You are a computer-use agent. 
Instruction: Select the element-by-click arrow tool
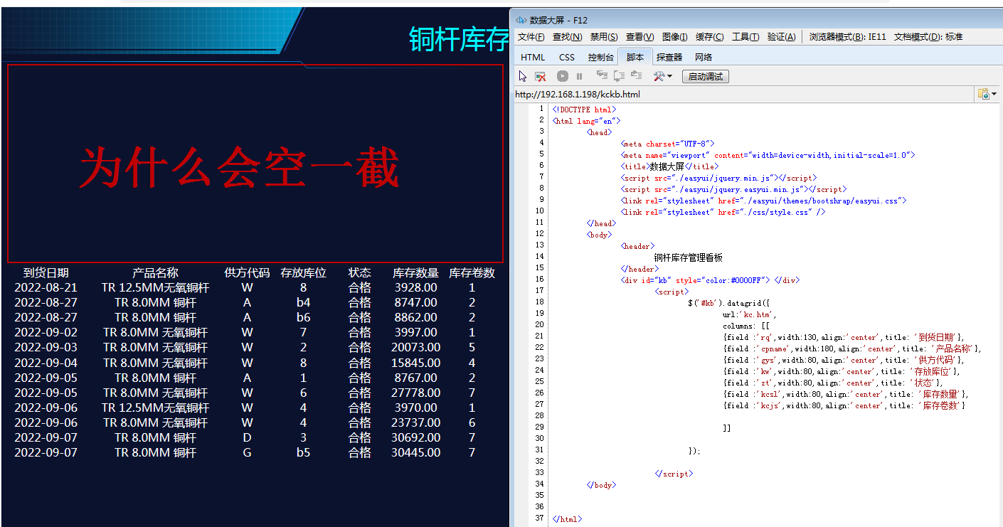coord(523,76)
